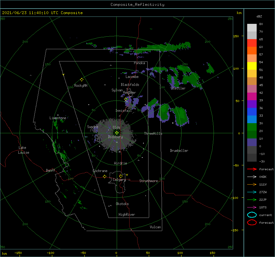Select the orange 60 dBZ color swatch
This screenshot has width=275, height=257.
(252, 51)
